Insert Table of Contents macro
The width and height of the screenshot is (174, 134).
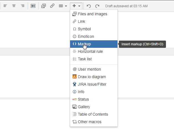point(94,114)
